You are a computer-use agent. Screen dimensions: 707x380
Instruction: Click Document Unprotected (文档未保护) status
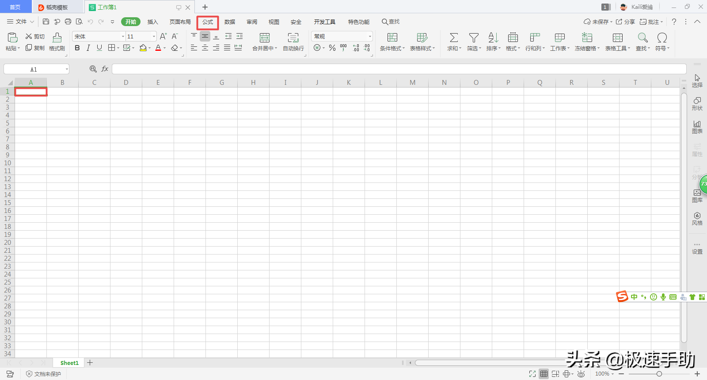coord(44,374)
